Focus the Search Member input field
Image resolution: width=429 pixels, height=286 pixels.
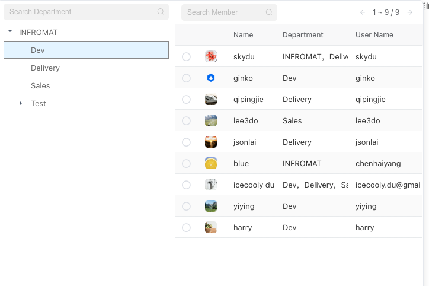click(x=222, y=12)
